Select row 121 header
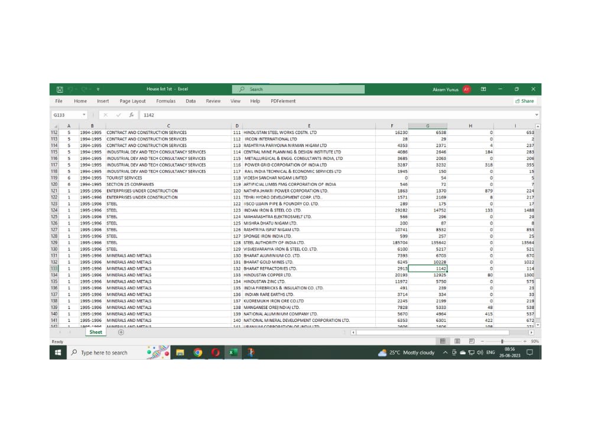The height and width of the screenshot is (443, 591). pyautogui.click(x=54, y=191)
